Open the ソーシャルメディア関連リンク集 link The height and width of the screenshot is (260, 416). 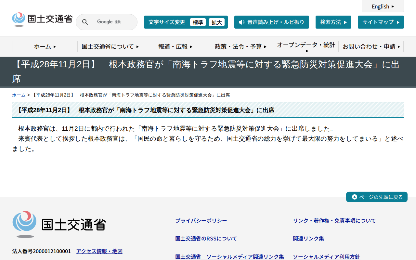click(x=230, y=257)
